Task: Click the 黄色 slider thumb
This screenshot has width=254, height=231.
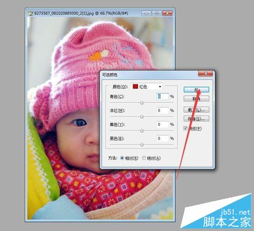Action: [142, 130]
